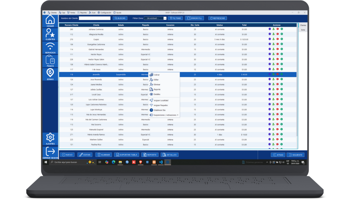Open Zonas from the sidebar
This screenshot has height=199, width=353.
tap(50, 74)
